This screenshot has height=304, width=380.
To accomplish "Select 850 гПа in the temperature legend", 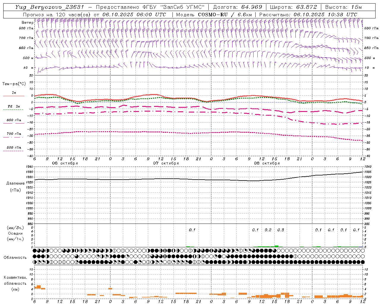I will tap(14, 120).
